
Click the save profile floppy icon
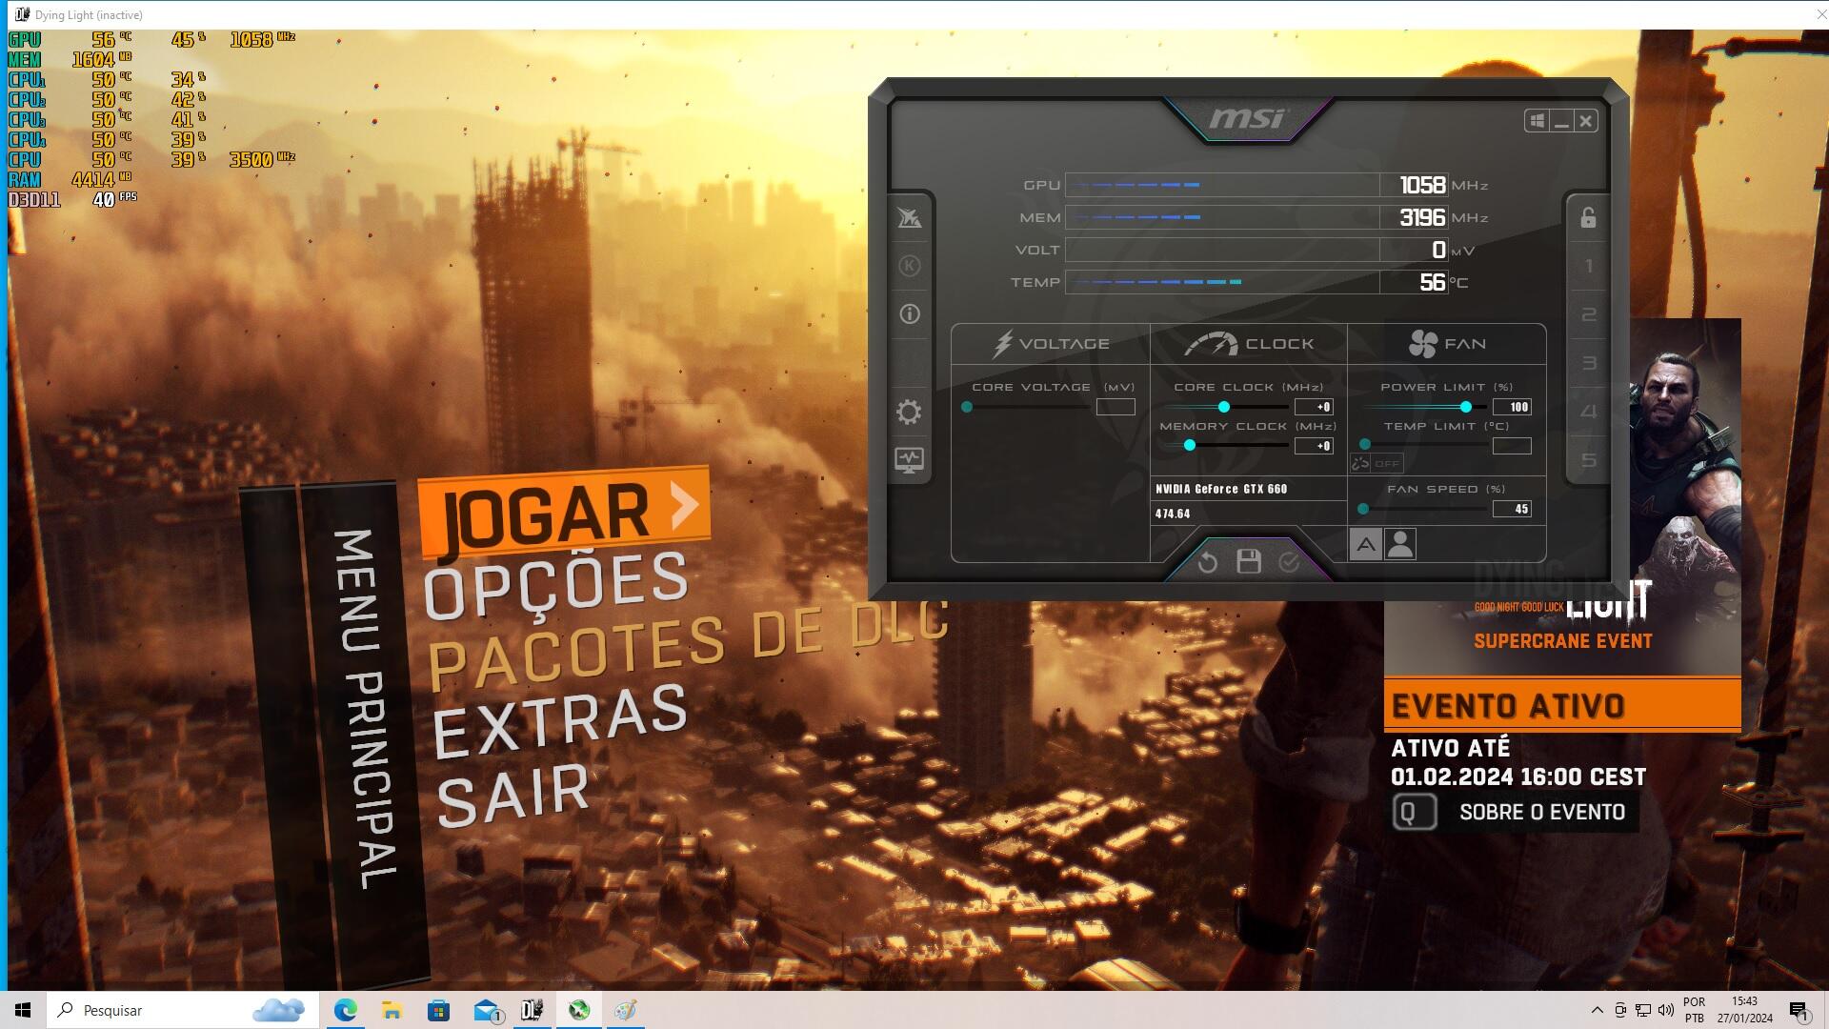point(1248,561)
